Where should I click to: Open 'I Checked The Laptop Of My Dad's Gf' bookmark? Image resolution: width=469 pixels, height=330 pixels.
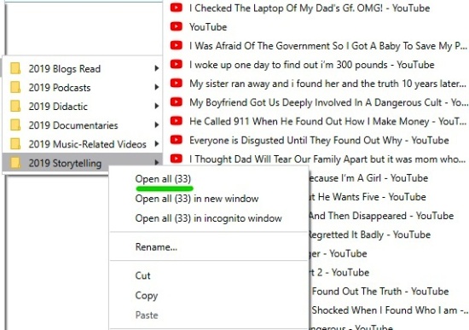(310, 8)
